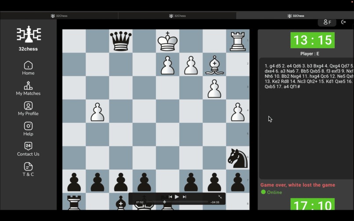Screen dimensions: 354x221
Task: Click the shrink video player icon
Action: [x=220, y=197]
